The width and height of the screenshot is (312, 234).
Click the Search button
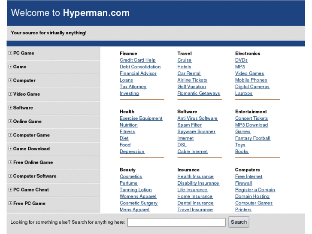coord(239,222)
